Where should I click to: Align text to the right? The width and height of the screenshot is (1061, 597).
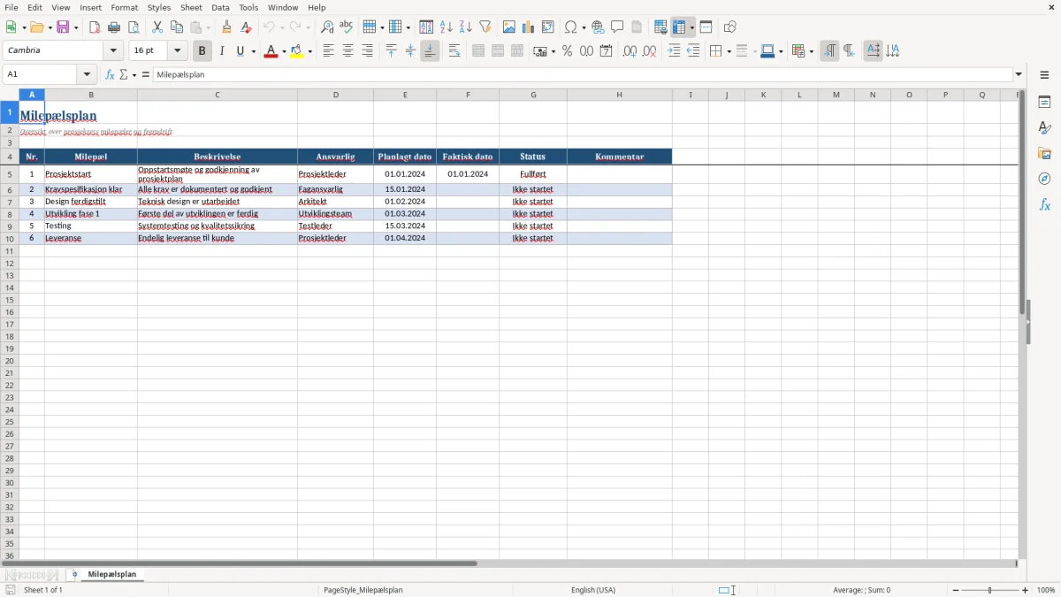368,51
